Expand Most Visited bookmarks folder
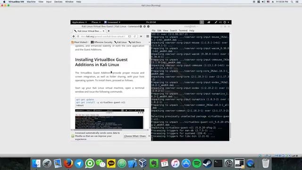 pos(80,42)
